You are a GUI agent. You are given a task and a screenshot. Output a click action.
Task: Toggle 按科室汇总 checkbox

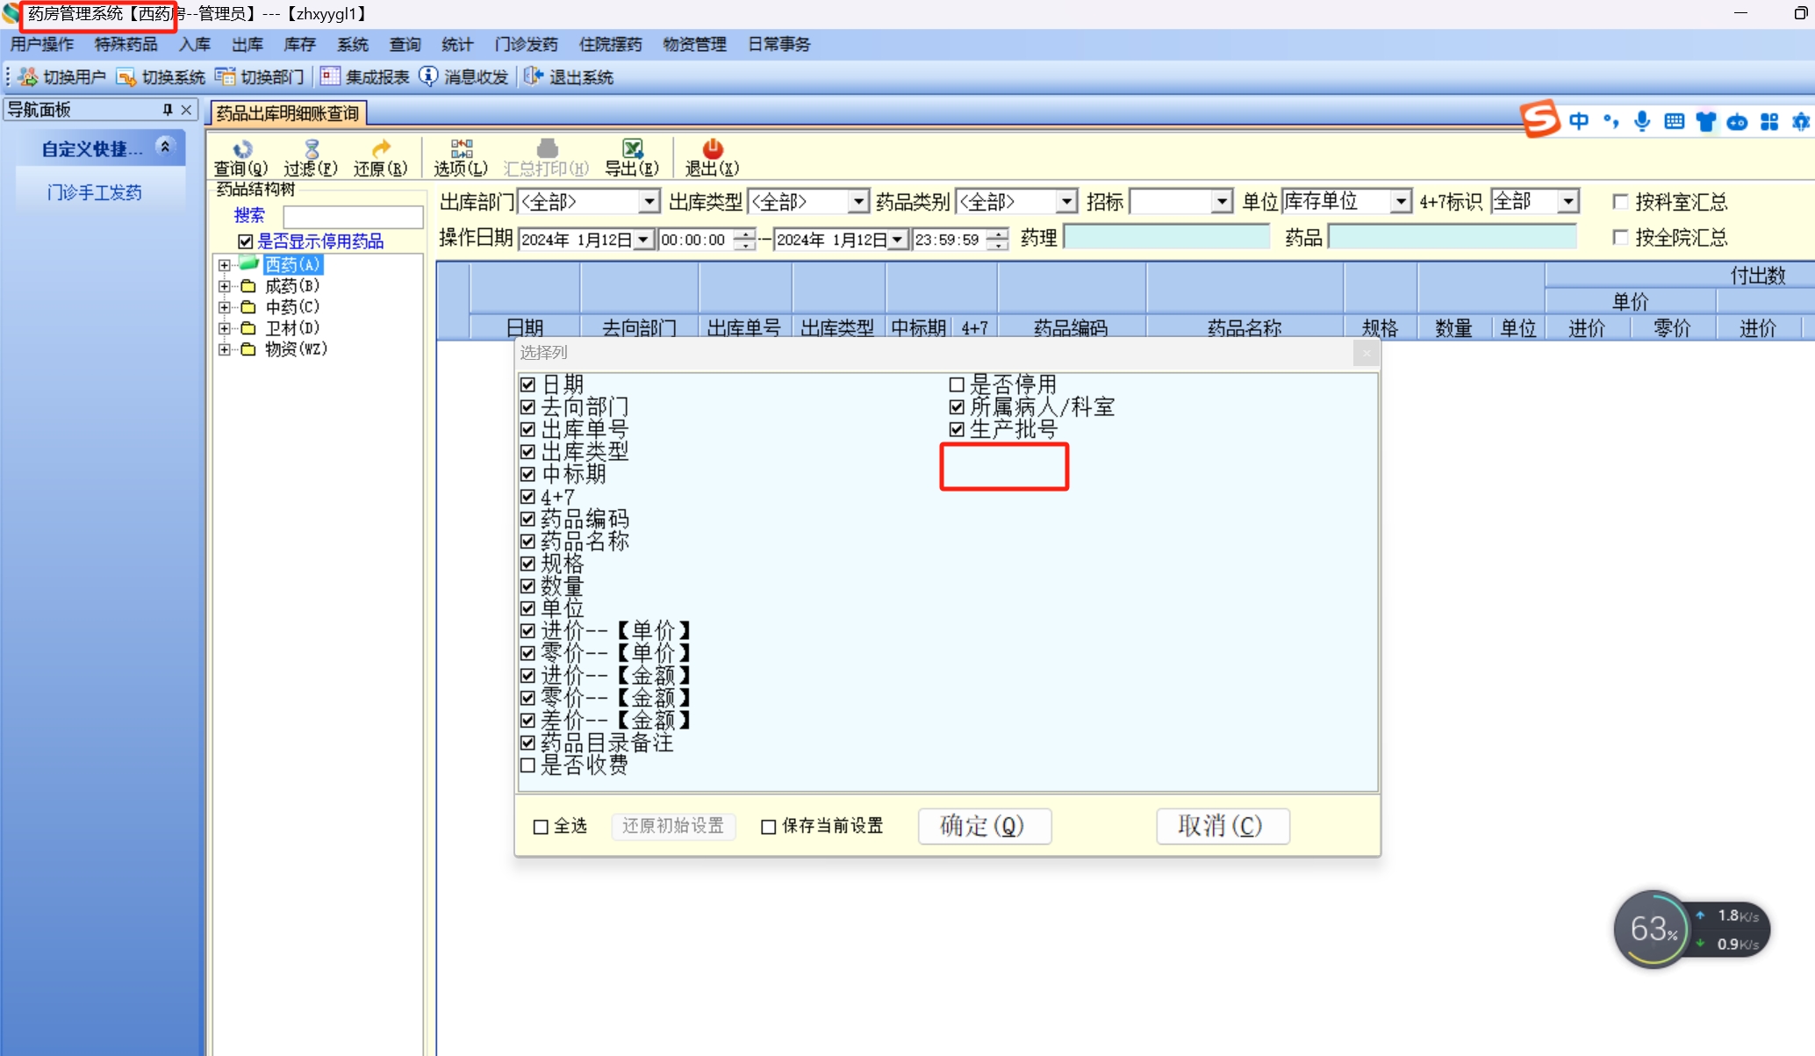(x=1620, y=202)
